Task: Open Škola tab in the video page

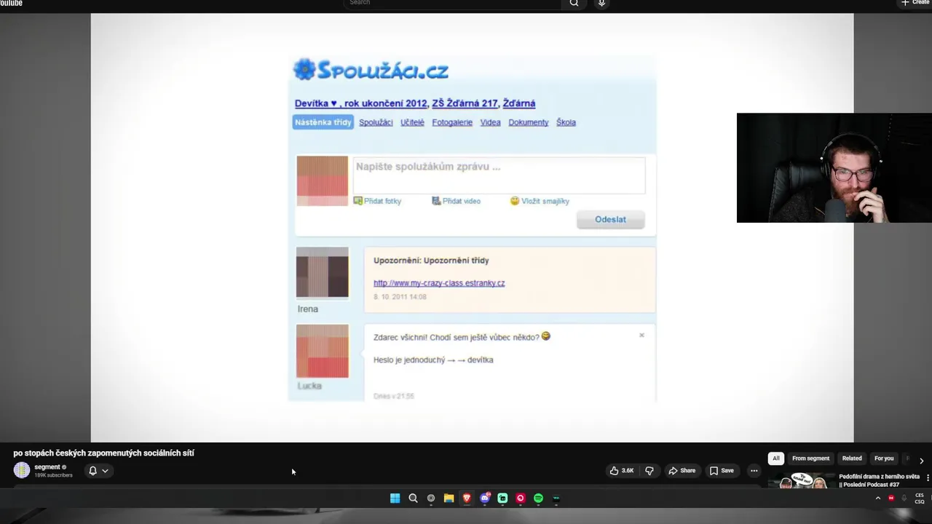Action: 566,122
